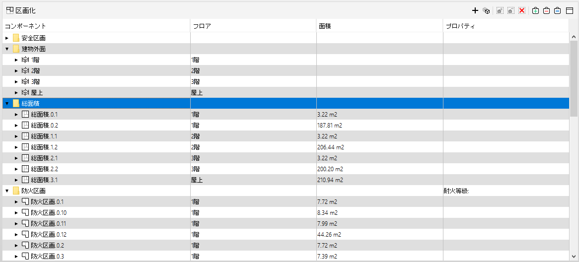Select the 防火区画.0.12 row
This screenshot has height=262, width=579.
[285, 234]
